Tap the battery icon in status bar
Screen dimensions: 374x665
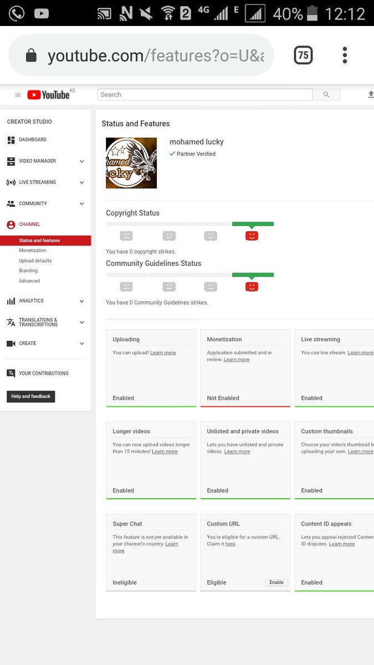pyautogui.click(x=312, y=13)
